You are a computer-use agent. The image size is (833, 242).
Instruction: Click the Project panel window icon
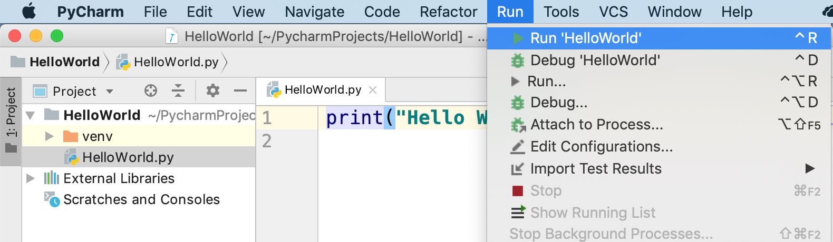(40, 91)
